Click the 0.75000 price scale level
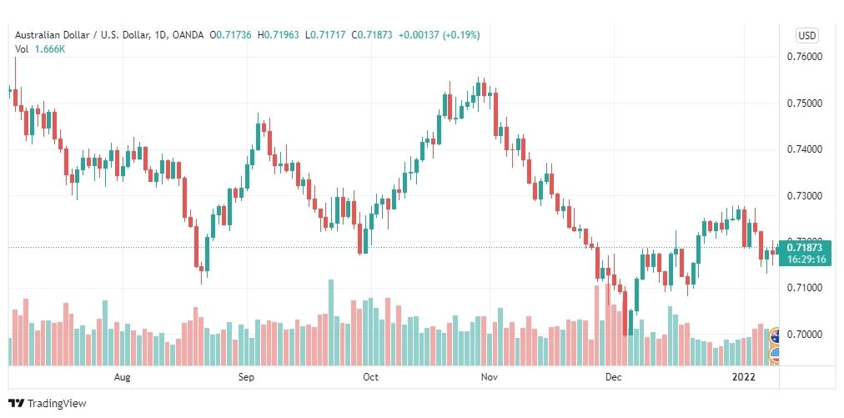 point(806,103)
